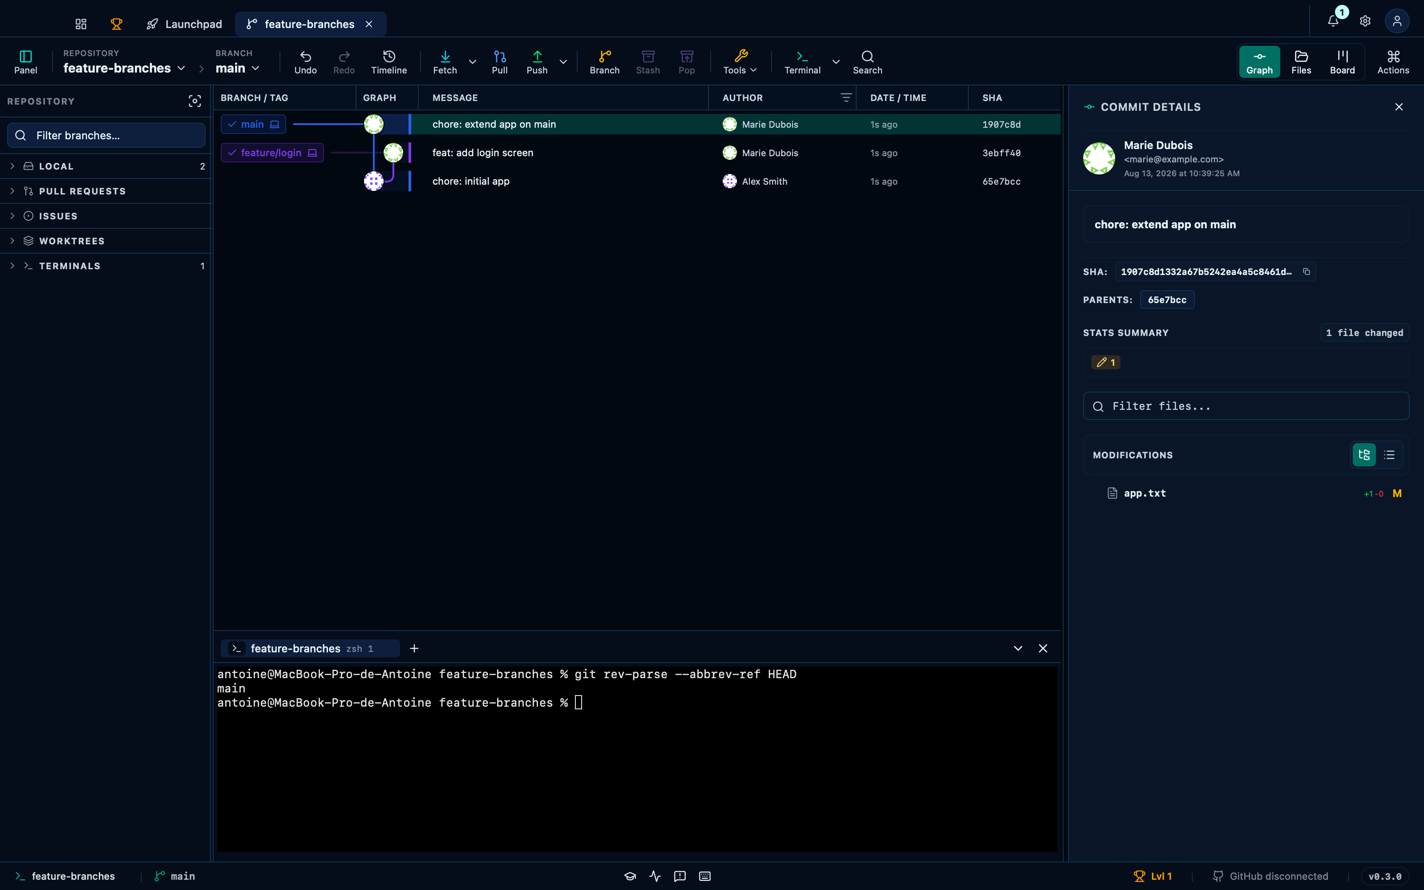Switch to Files view

click(1302, 62)
